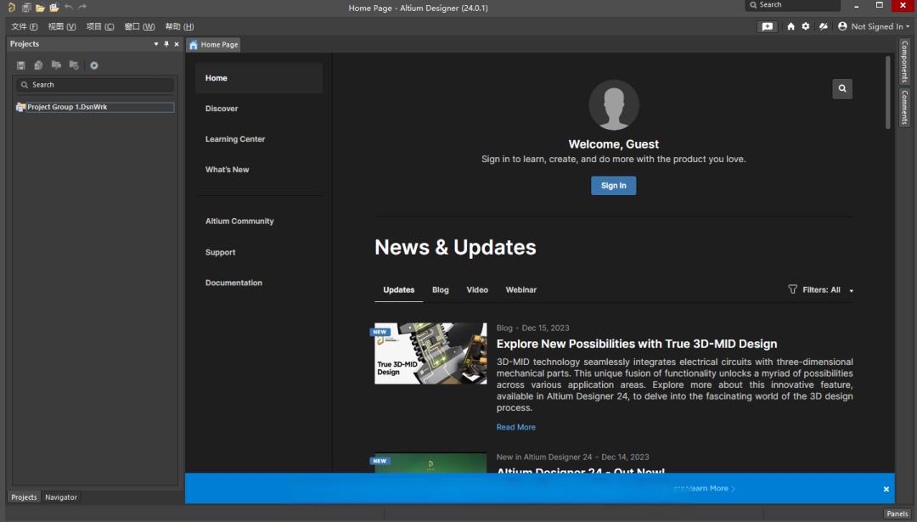Click the comment-plus feedback icon in top bar

point(768,26)
